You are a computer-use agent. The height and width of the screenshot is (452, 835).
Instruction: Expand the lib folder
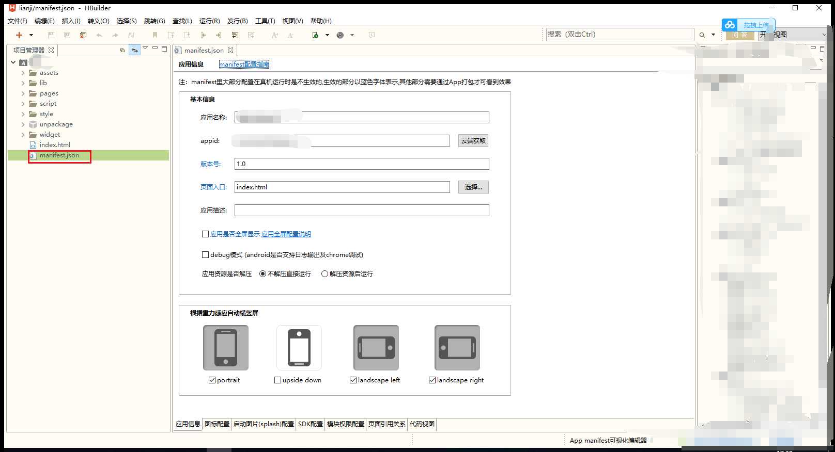[23, 83]
